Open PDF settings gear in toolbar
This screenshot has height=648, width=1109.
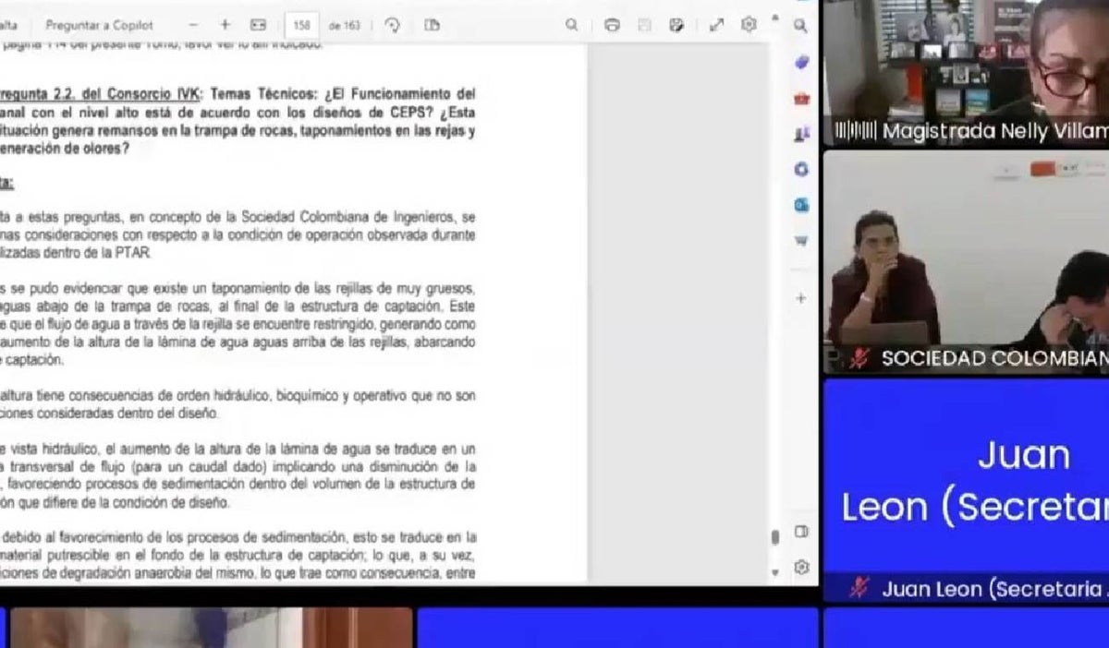coord(749,25)
